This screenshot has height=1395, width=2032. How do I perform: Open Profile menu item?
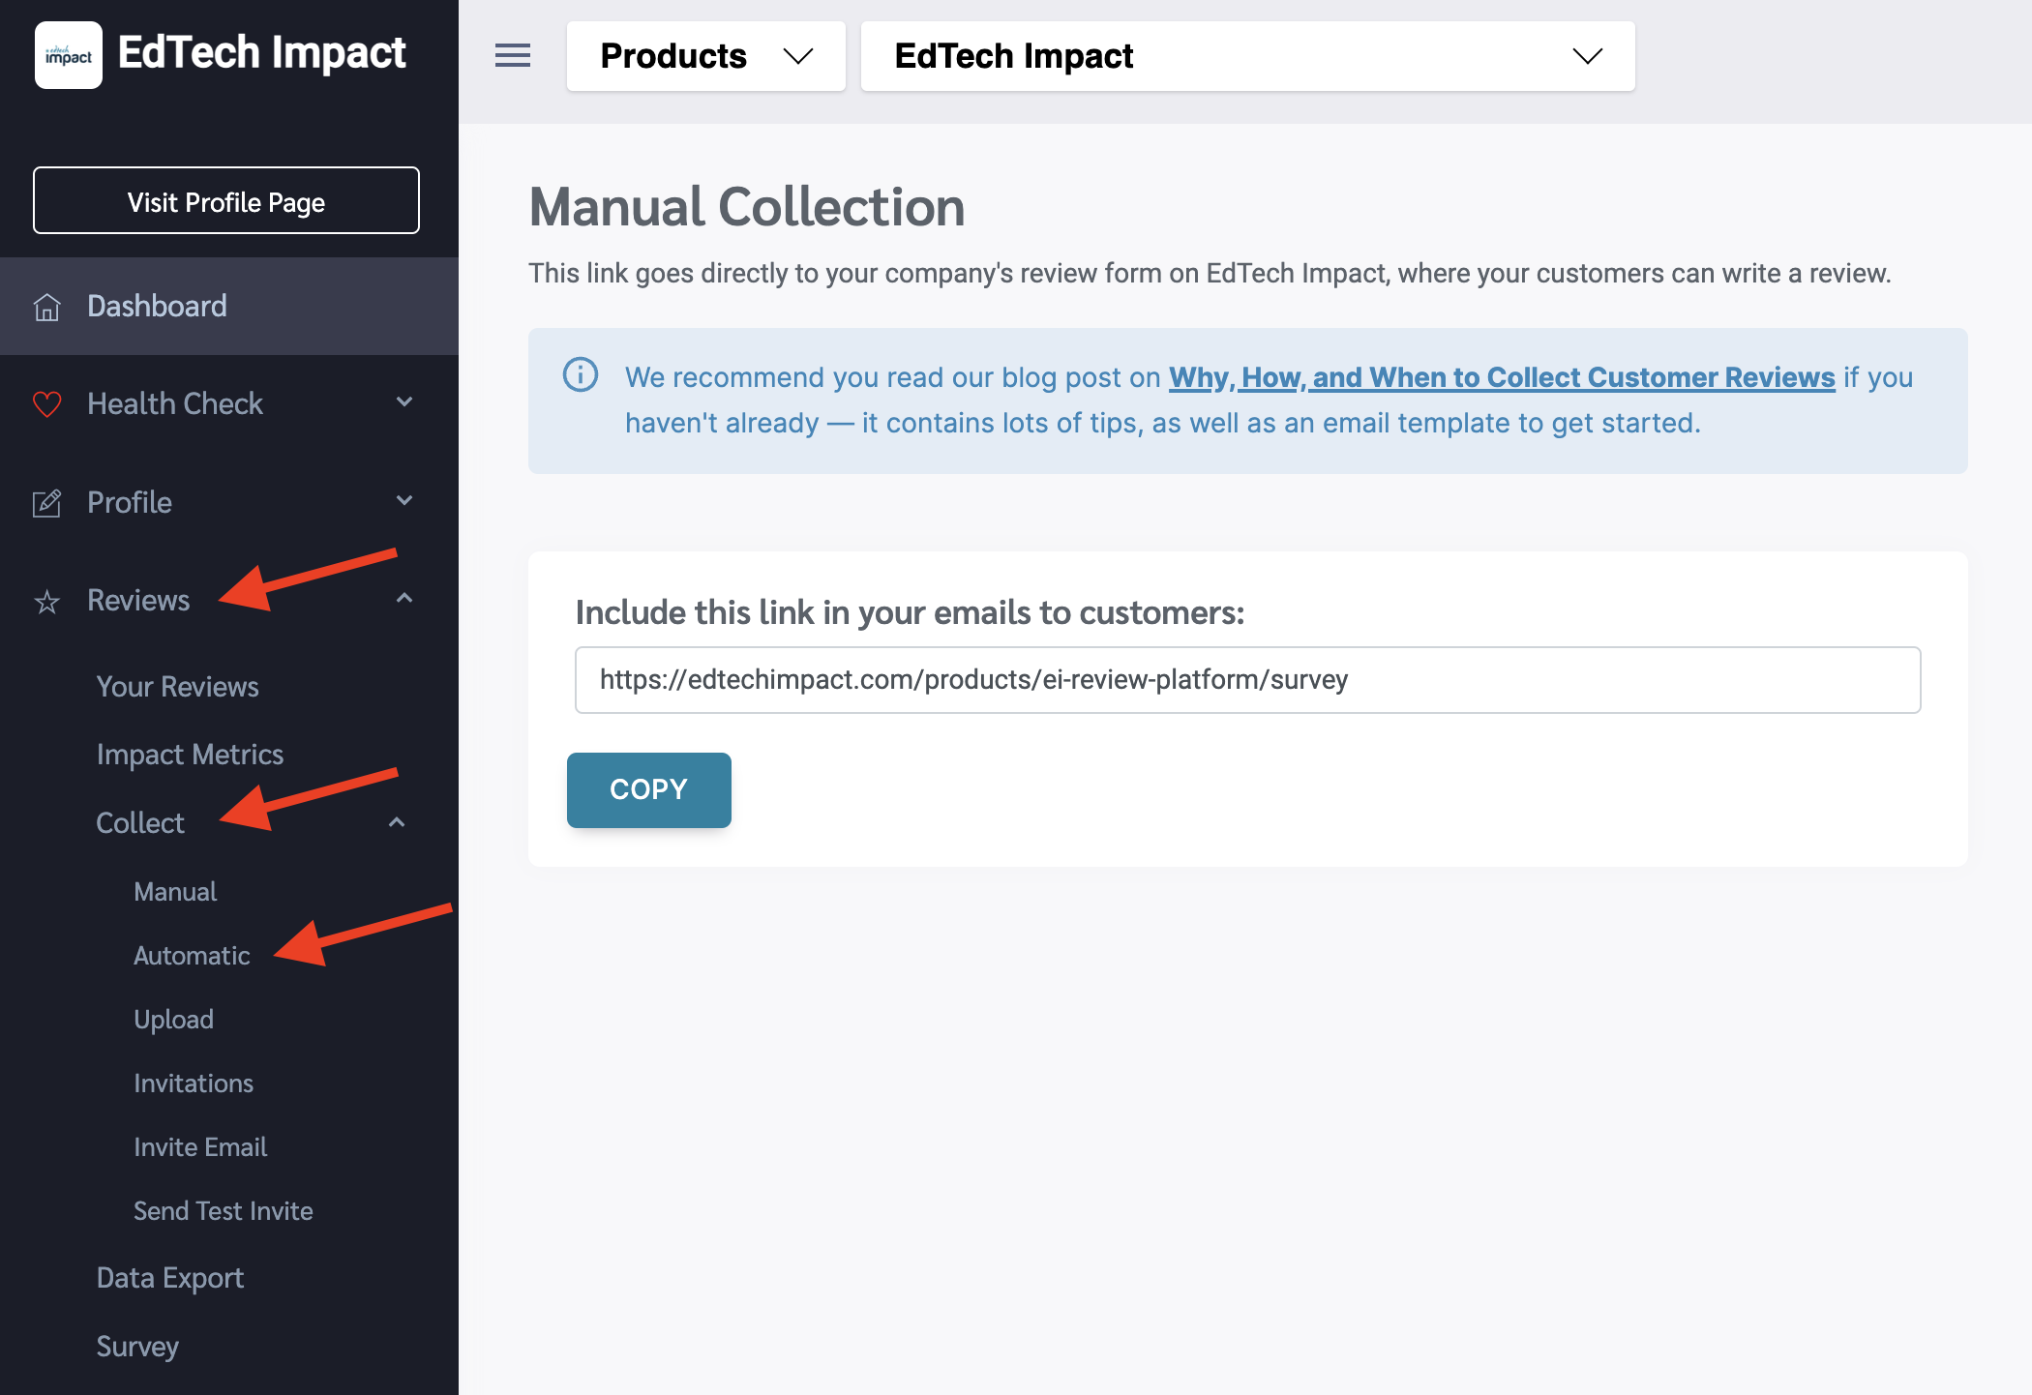tap(130, 502)
